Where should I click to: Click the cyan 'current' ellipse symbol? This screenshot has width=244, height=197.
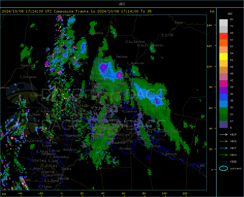coord(223,168)
